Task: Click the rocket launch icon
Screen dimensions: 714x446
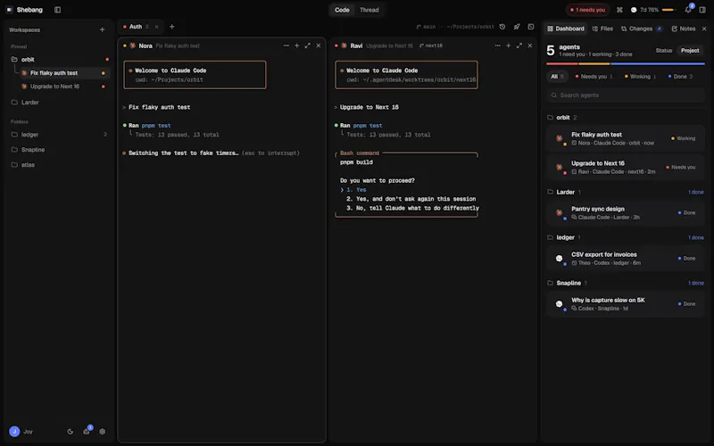Action: pos(517,27)
